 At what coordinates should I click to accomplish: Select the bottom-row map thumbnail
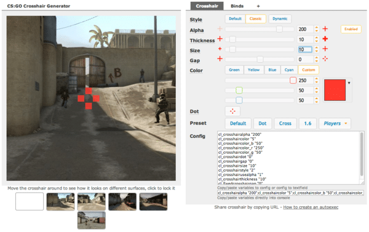pyautogui.click(x=92, y=220)
